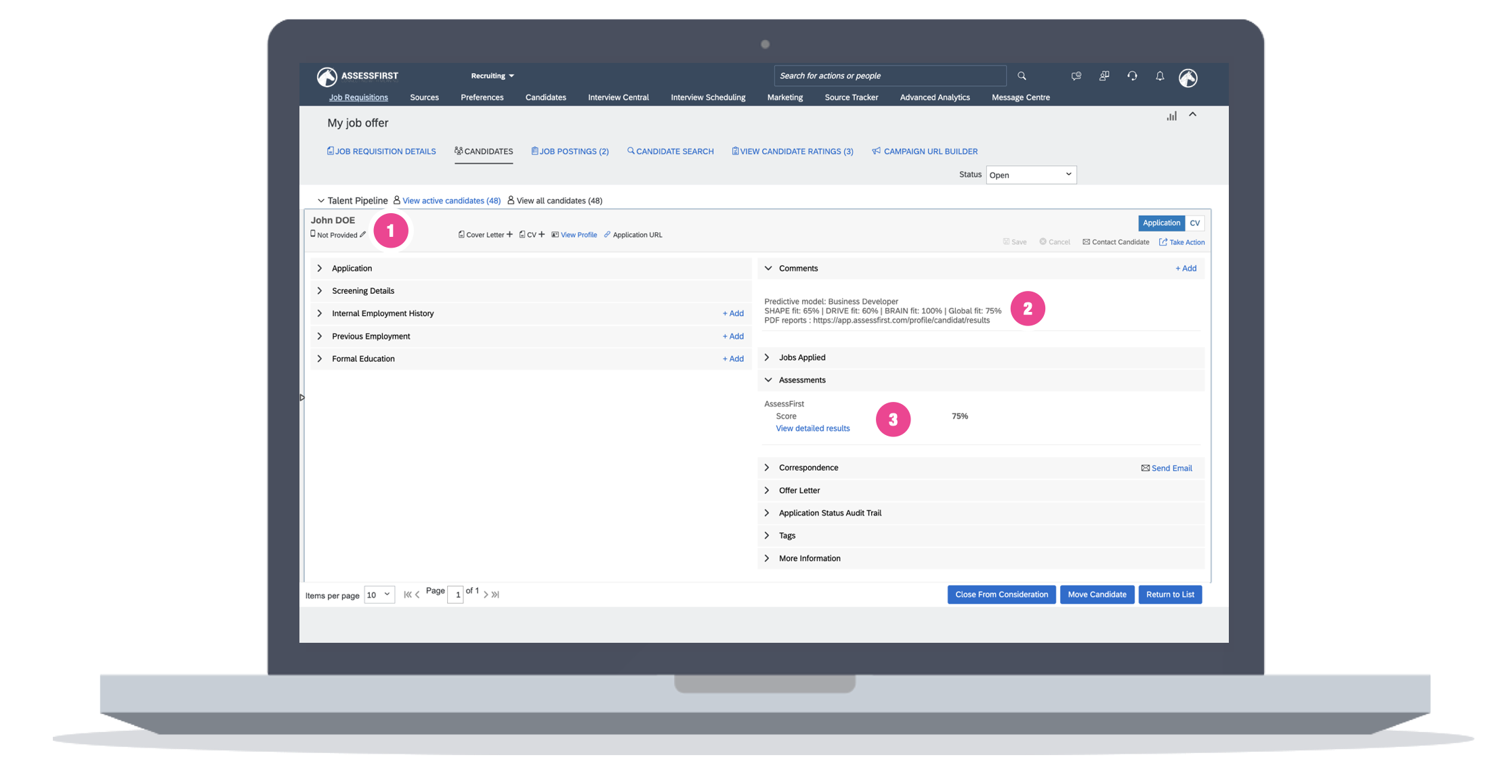Click the headset support icon
The image size is (1512, 770).
click(1132, 76)
